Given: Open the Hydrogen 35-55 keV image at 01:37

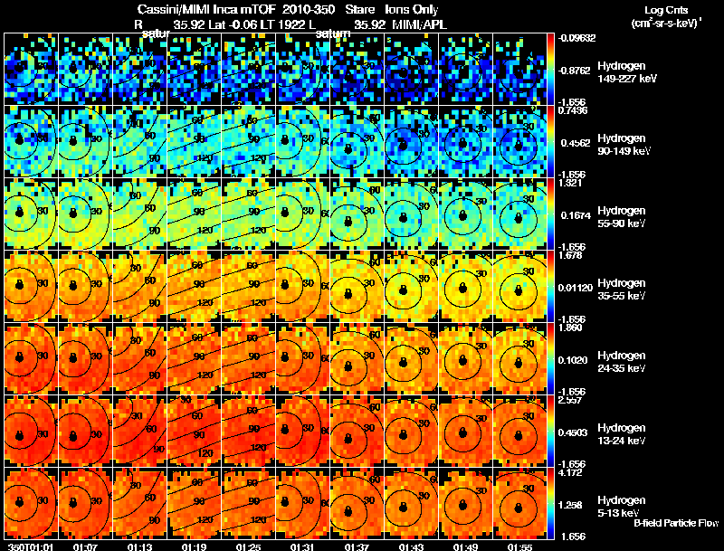Looking at the screenshot, I should point(357,286).
